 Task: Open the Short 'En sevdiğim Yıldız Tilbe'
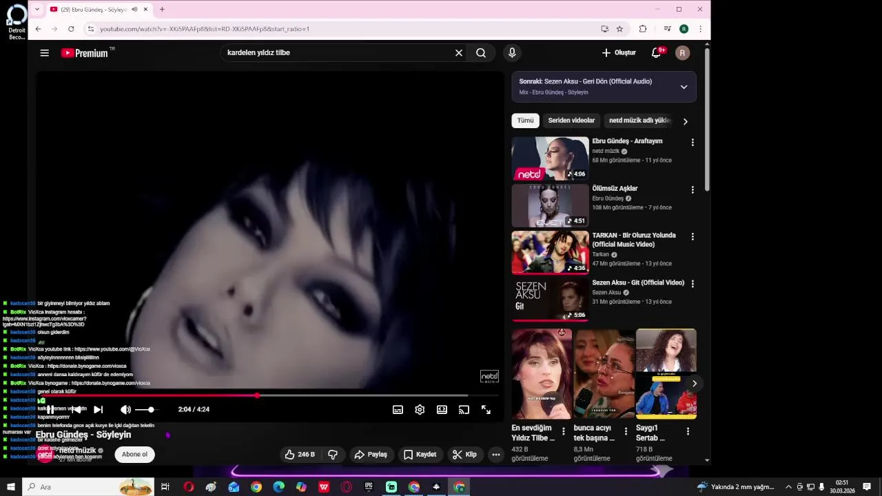tap(542, 374)
